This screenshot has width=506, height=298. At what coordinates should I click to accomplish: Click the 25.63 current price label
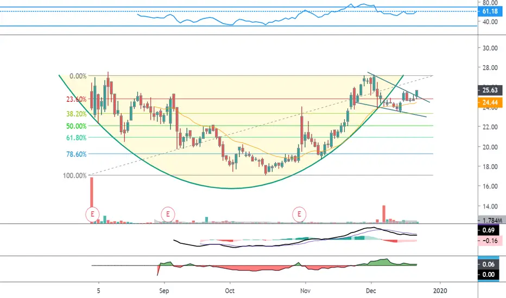(490, 90)
